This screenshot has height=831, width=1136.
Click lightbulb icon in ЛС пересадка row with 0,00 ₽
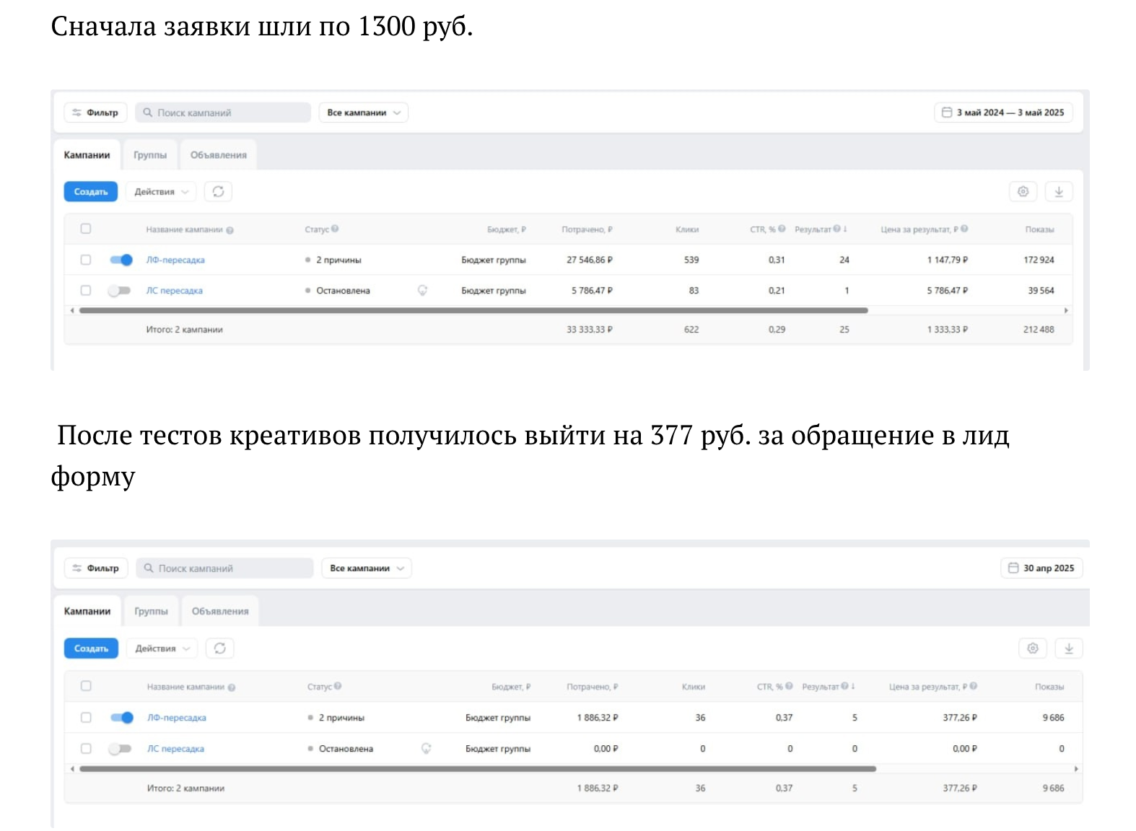coord(427,749)
